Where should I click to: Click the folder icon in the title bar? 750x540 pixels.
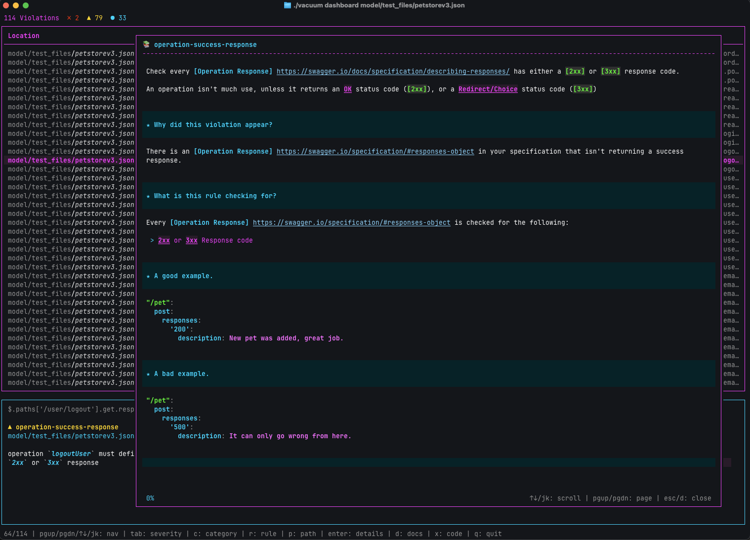point(288,5)
